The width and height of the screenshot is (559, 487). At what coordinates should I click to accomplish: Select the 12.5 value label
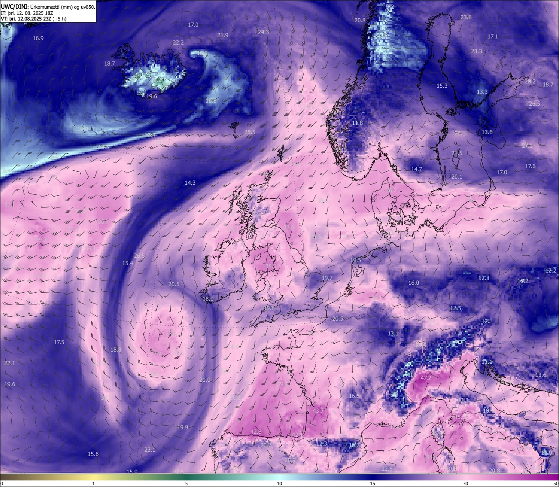point(455,308)
